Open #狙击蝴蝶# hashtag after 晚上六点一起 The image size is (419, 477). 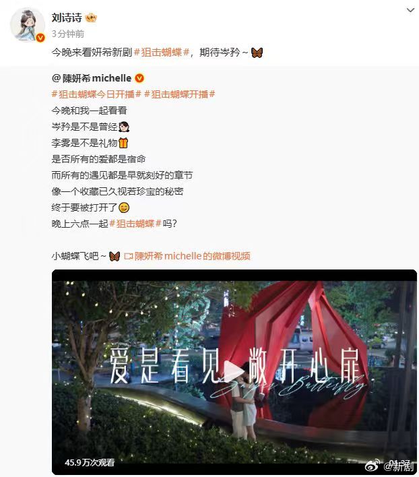tap(135, 224)
